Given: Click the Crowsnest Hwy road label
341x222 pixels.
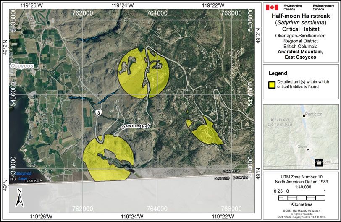Looking at the screenshot, I should [x=135, y=125].
